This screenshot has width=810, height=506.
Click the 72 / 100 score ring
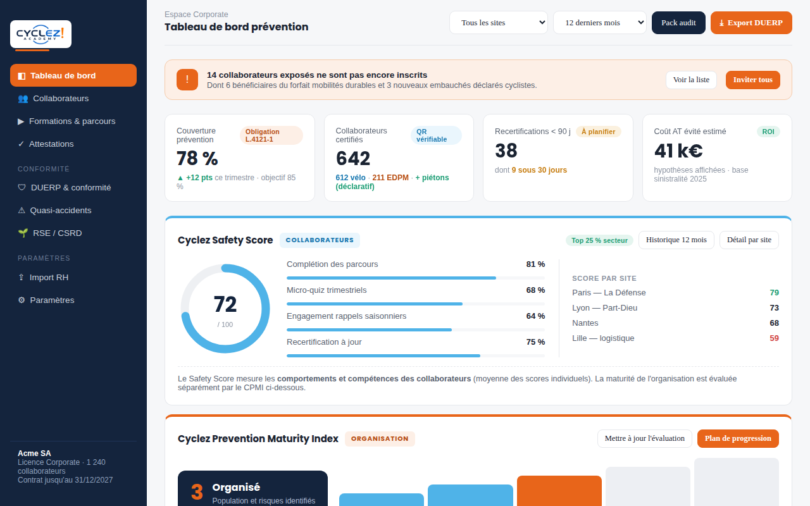coord(225,309)
